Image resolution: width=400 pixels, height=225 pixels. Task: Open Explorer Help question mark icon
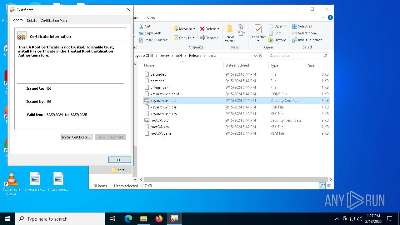tap(330, 18)
